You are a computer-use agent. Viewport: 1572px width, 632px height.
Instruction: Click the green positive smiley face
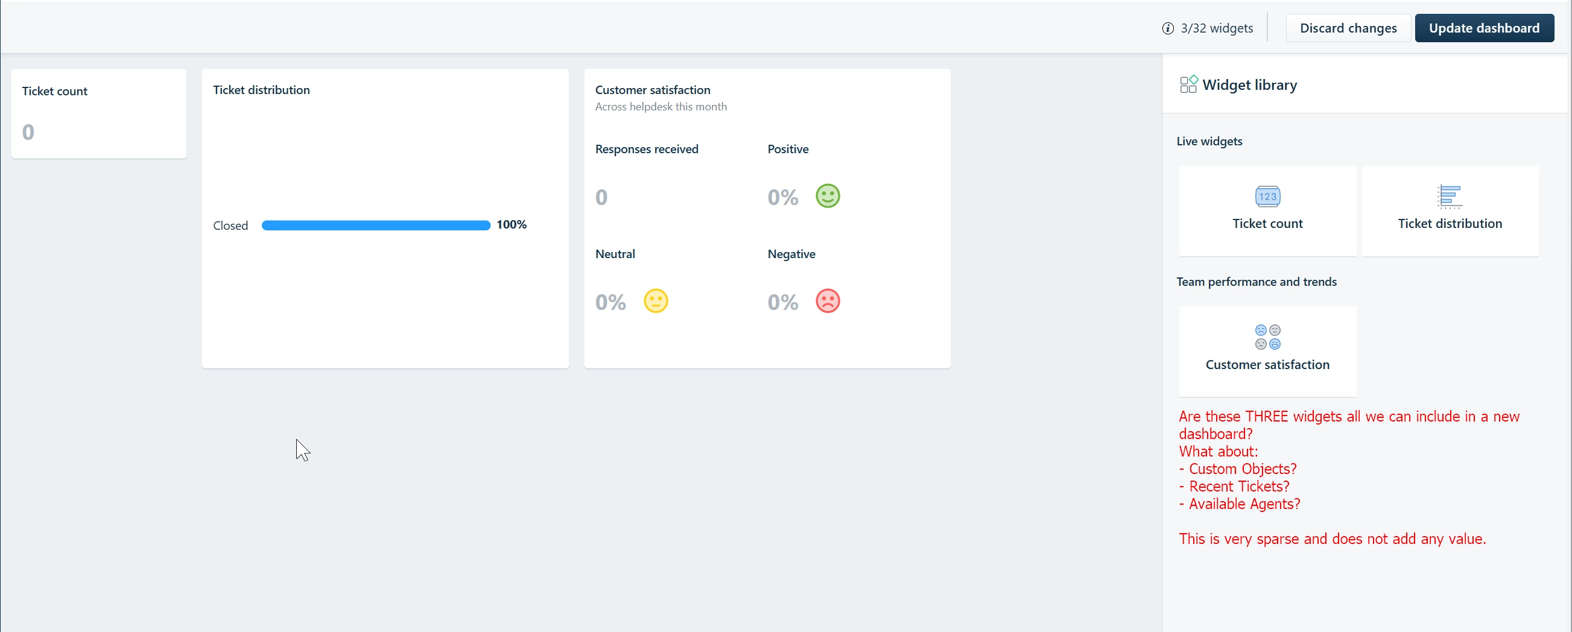pyautogui.click(x=828, y=196)
